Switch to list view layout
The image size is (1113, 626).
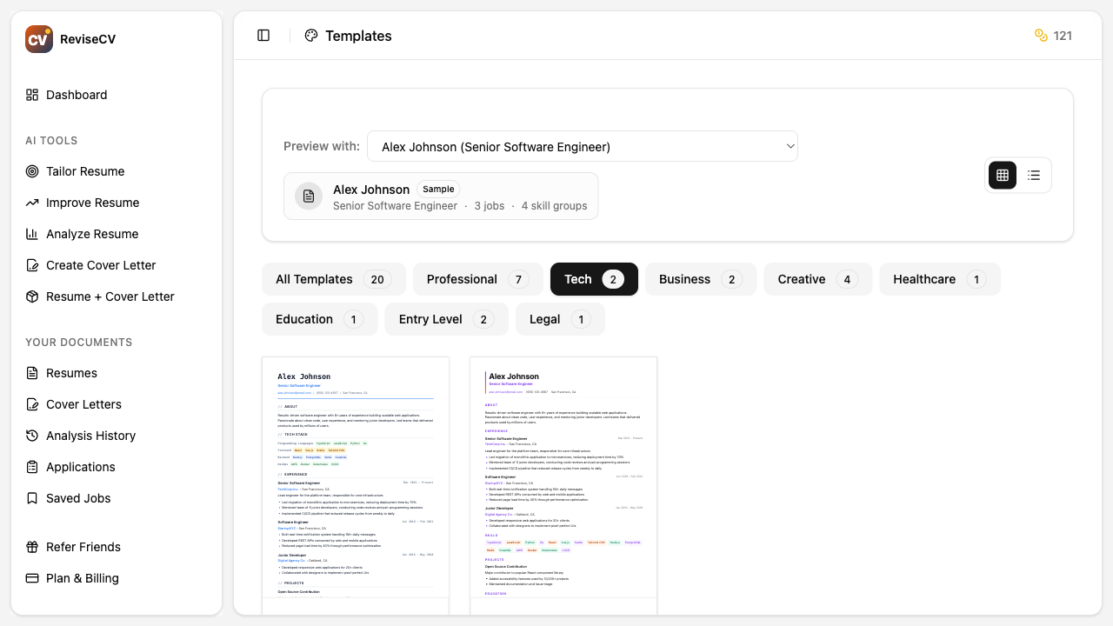[1033, 175]
